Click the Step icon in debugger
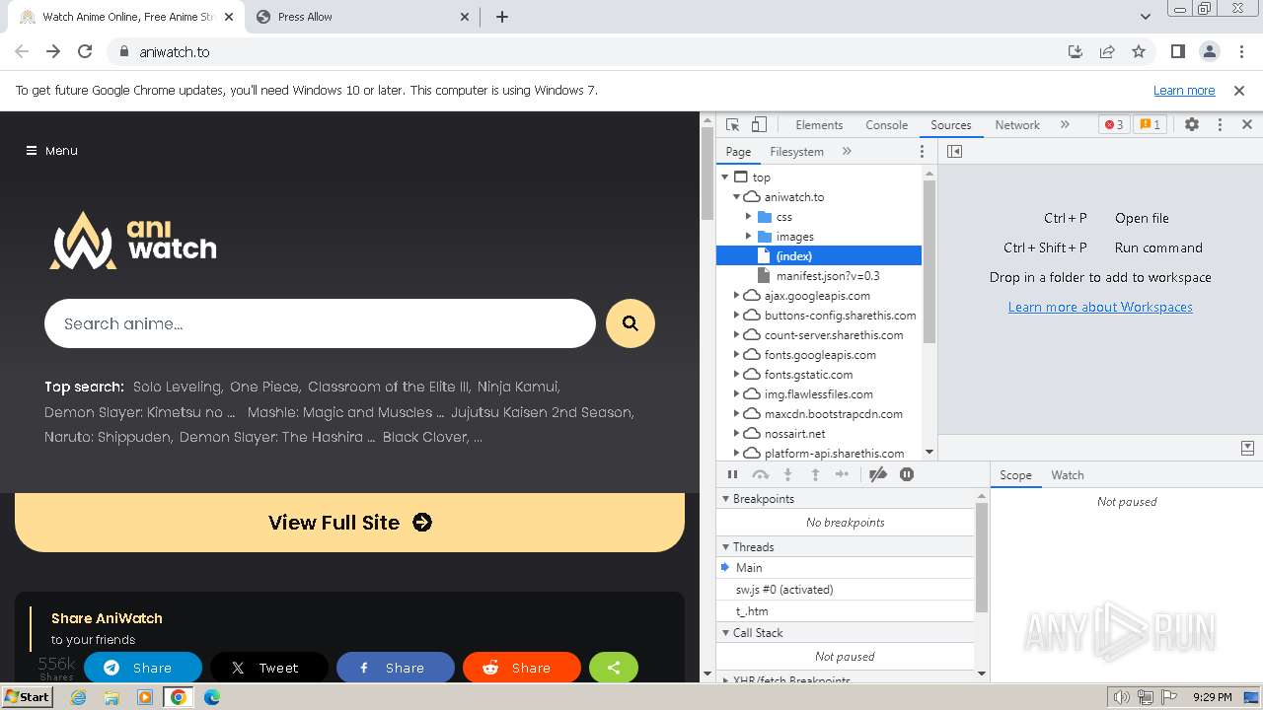The width and height of the screenshot is (1263, 710). [842, 474]
